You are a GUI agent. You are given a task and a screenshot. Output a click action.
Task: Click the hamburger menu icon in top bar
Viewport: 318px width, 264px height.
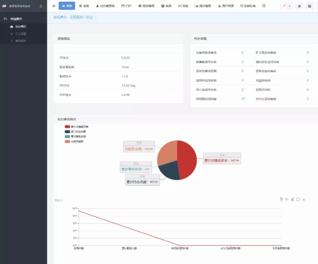point(54,6)
